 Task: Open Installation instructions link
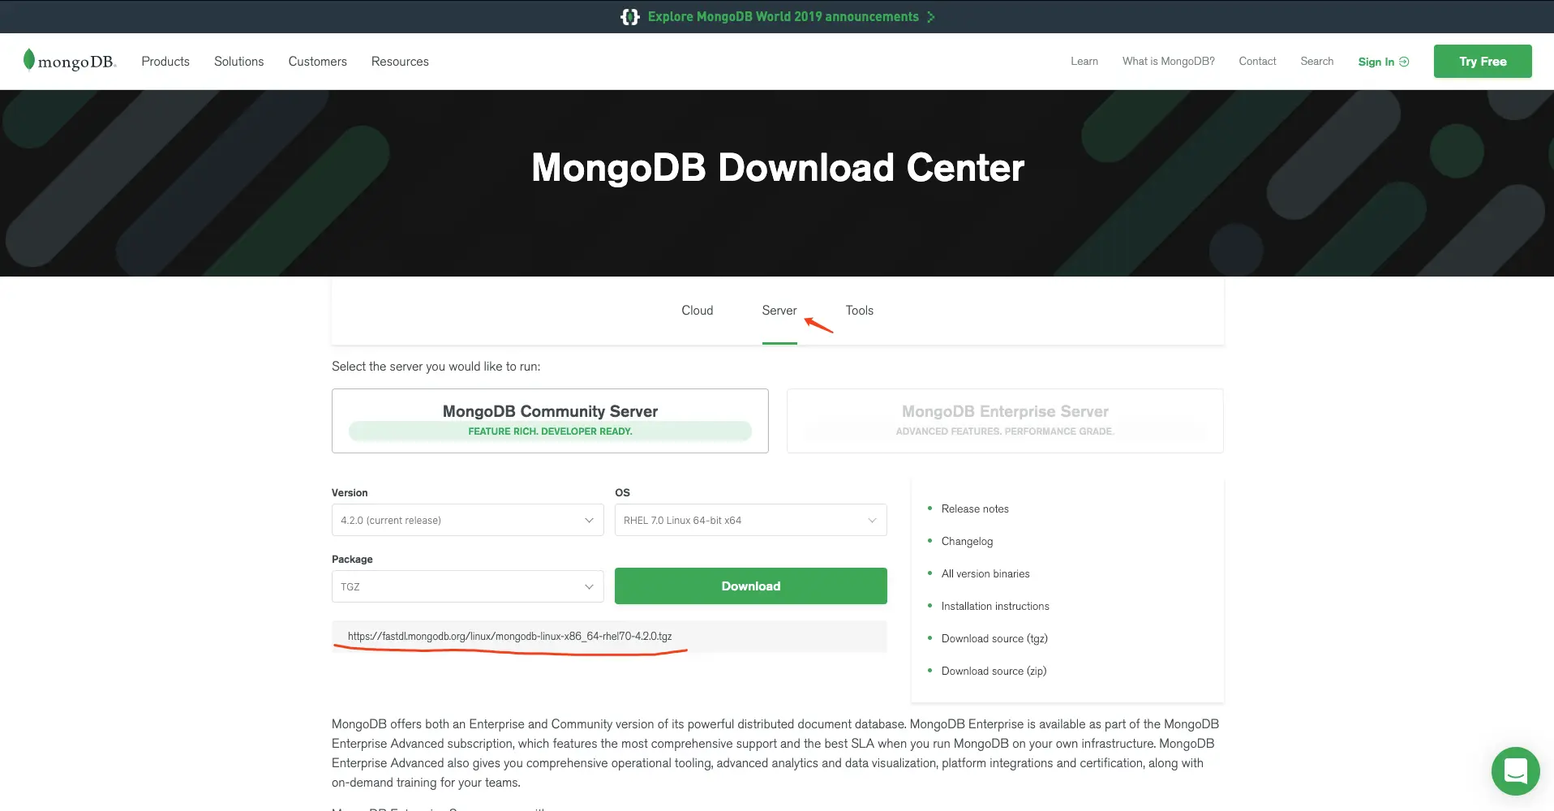pos(995,606)
